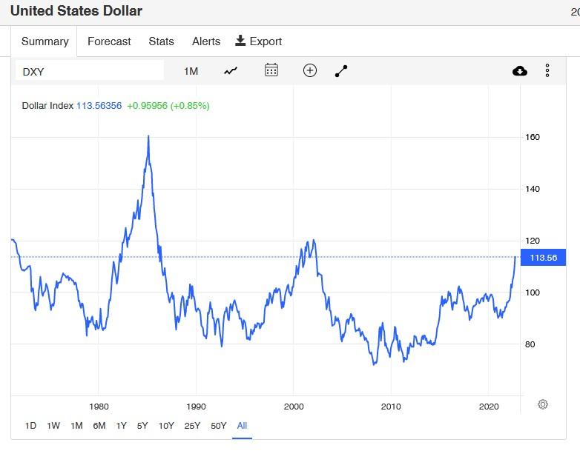Open the 1M interval dropdown
The height and width of the screenshot is (468, 580).
(191, 71)
